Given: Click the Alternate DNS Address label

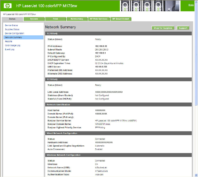Looking at the screenshot, I should [x=60, y=73].
